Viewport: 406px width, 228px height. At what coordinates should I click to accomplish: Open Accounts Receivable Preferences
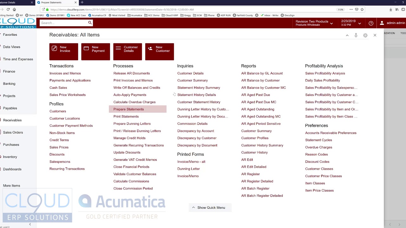[331, 133]
